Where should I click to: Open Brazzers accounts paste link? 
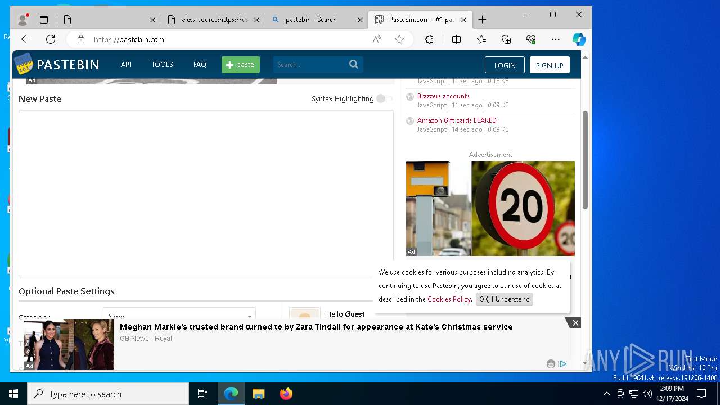(x=443, y=96)
